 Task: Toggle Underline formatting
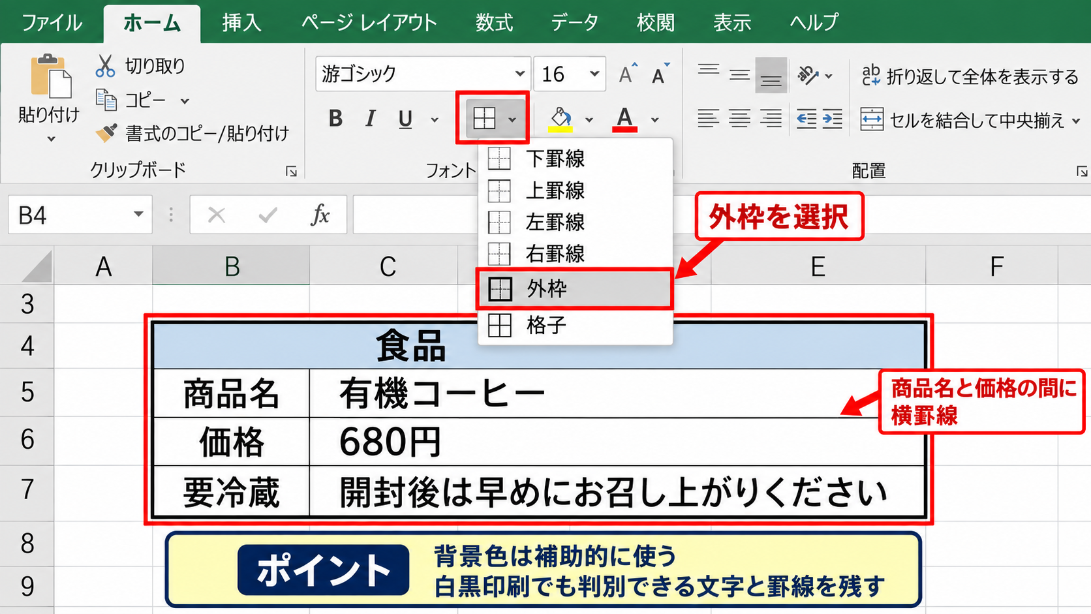point(405,119)
